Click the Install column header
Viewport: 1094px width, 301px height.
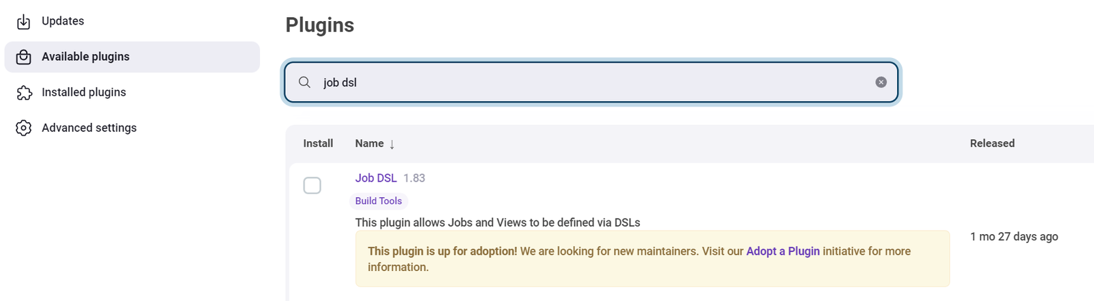tap(318, 143)
